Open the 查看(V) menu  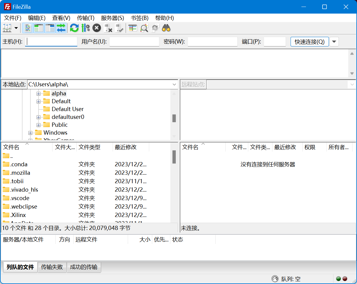(61, 18)
